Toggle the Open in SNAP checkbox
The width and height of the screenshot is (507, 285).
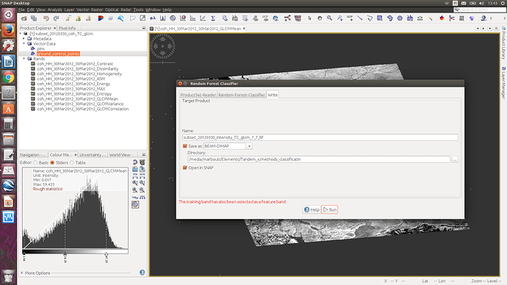(x=185, y=167)
